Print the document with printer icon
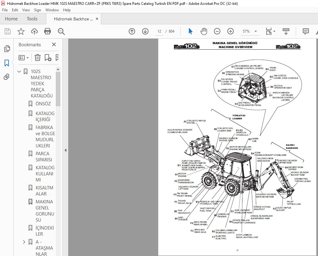Image resolution: width=318 pixels, height=256 pixels. (48, 31)
